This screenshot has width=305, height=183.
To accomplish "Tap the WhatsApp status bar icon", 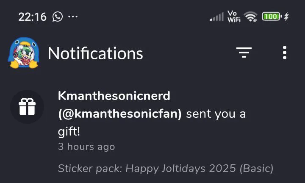I will (58, 17).
